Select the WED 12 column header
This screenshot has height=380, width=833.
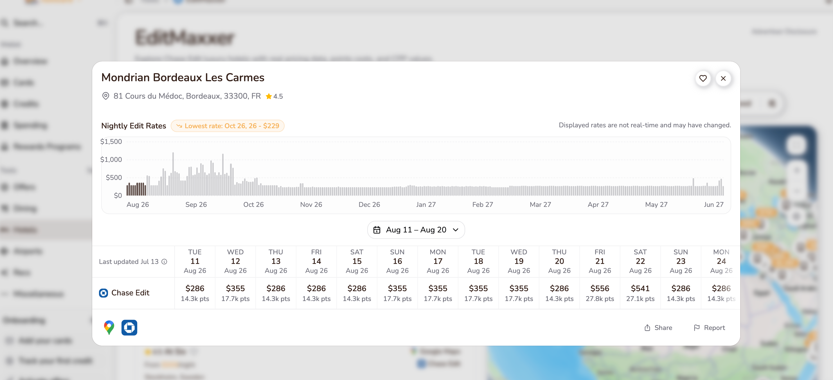coord(235,261)
